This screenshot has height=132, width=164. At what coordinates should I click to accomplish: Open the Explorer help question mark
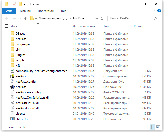[159, 11]
